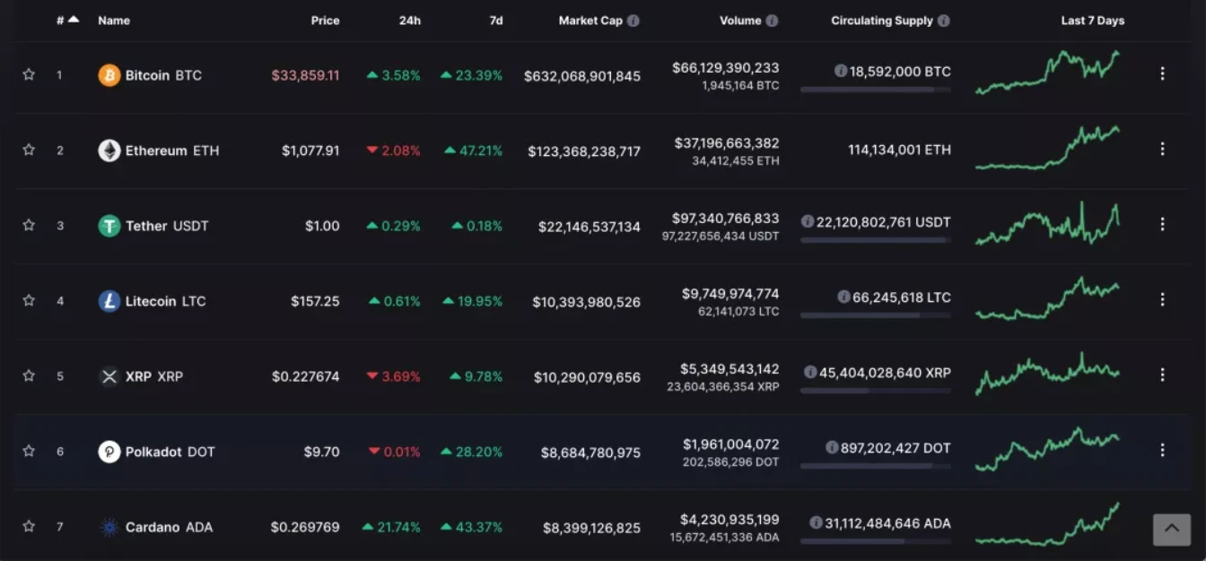Viewport: 1206px width, 561px height.
Task: Click the Bitcoin circulating supply progress bar
Action: [875, 90]
